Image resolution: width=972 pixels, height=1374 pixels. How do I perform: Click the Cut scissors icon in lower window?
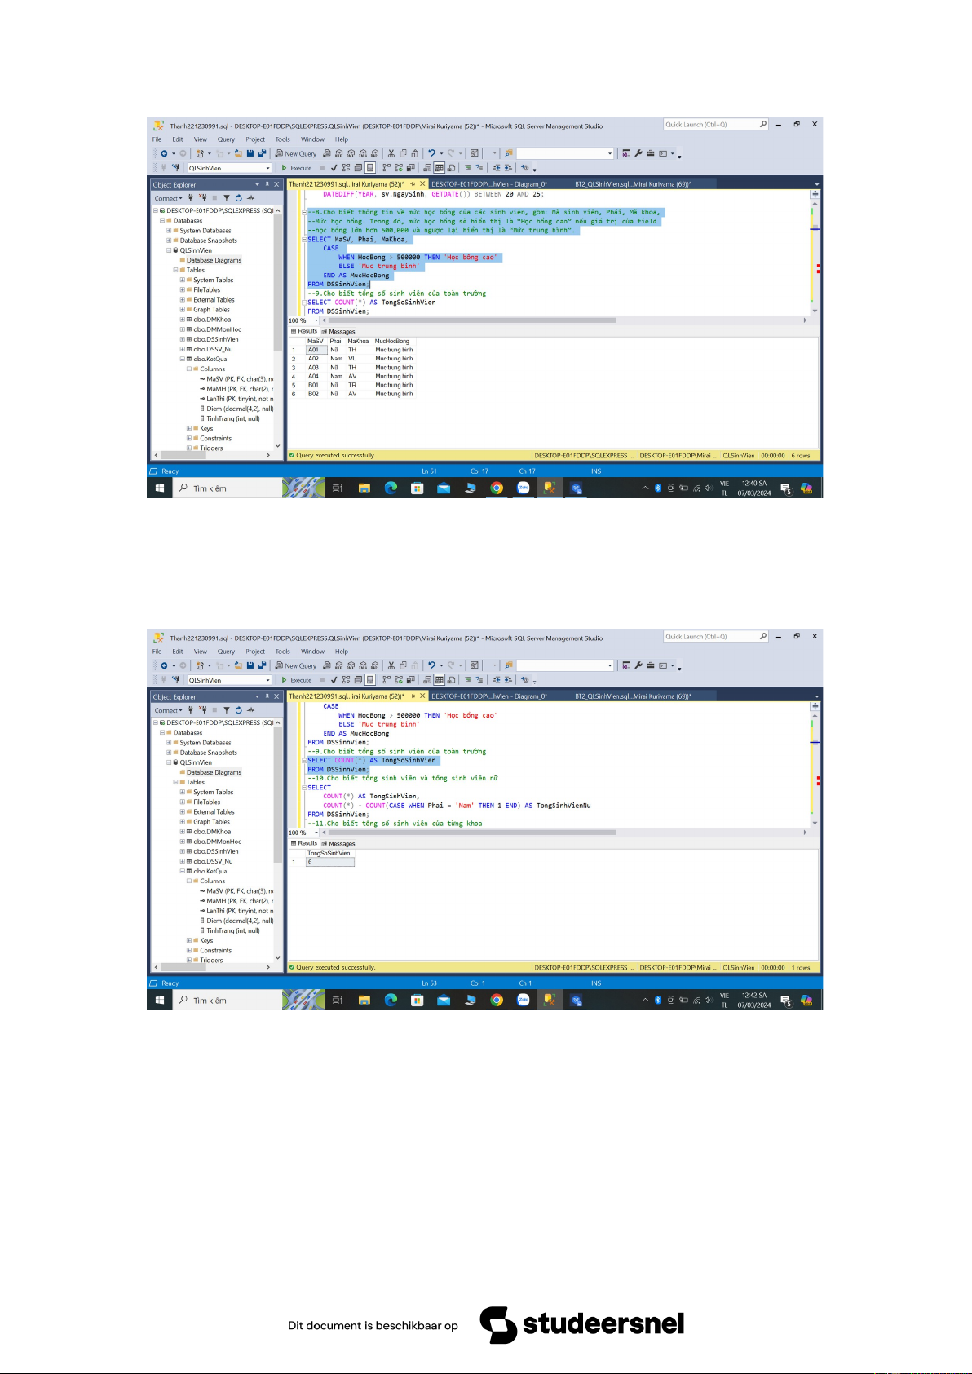tap(391, 665)
